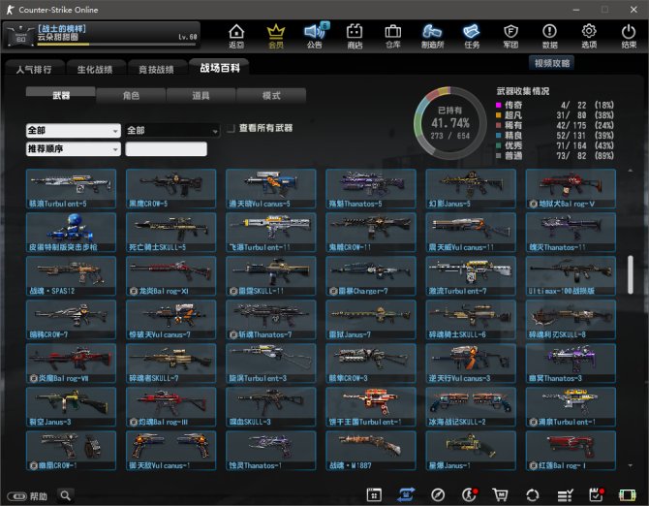Select the 武器 sub-tab
This screenshot has height=506, width=649.
[61, 95]
